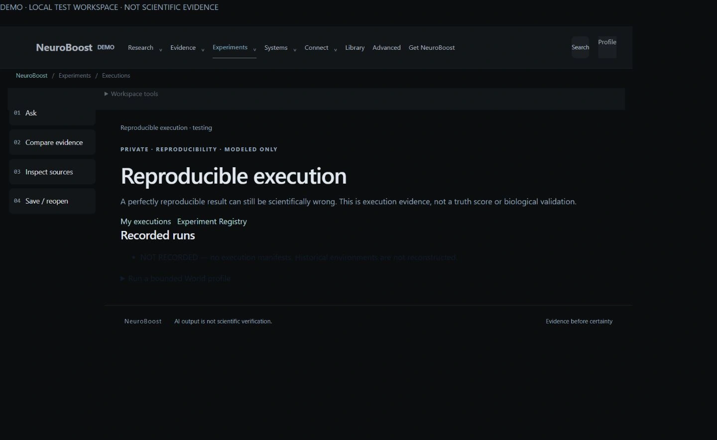Open the Advanced page link
The width and height of the screenshot is (717, 440).
point(386,47)
